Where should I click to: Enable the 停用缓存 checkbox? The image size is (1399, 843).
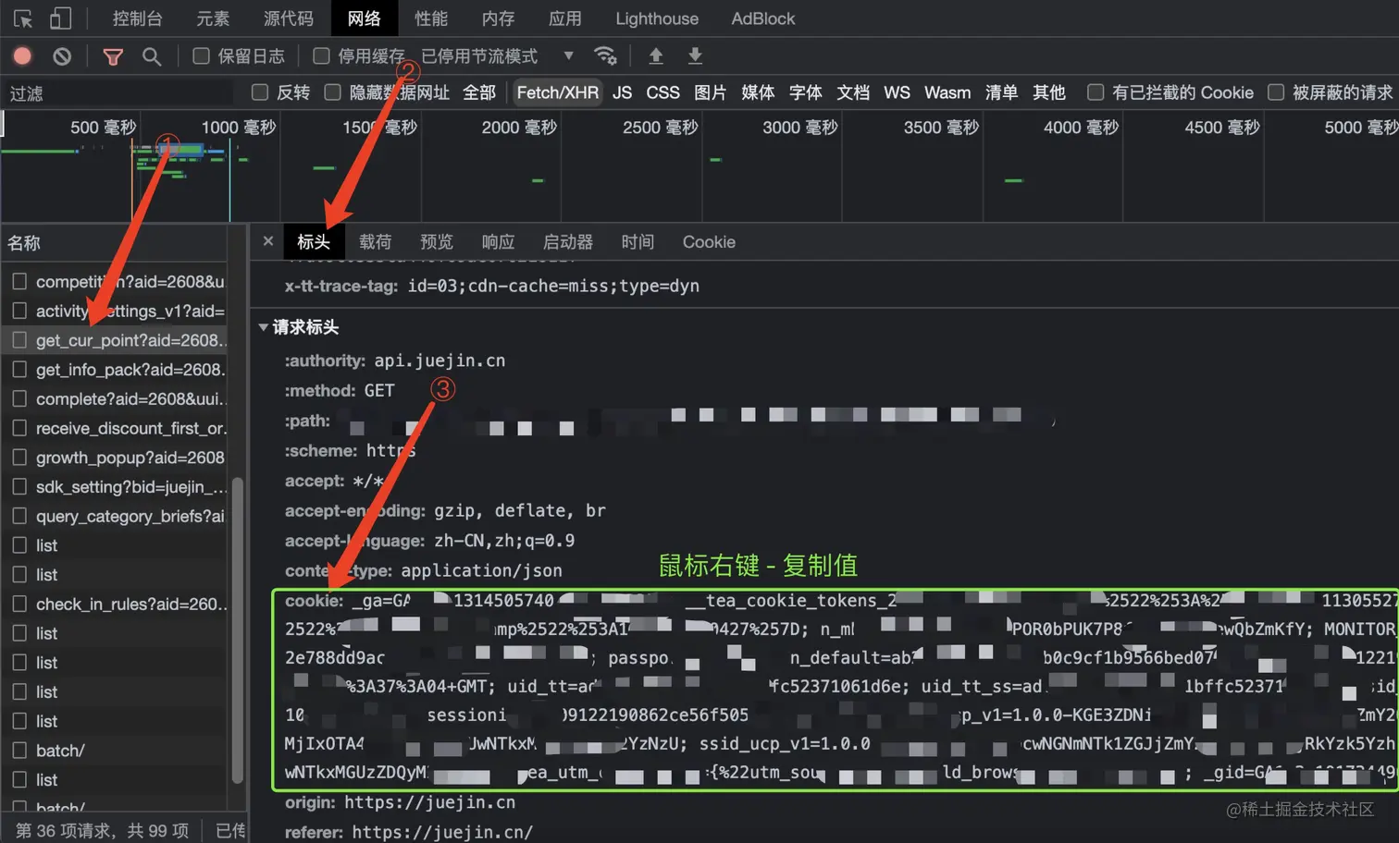click(321, 56)
